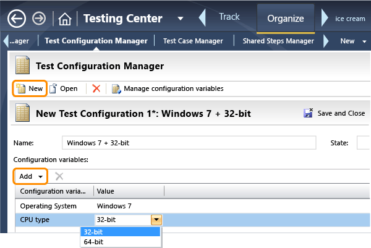
Task: Show earlier centers with the left triangle beside Track
Action: click(x=202, y=17)
